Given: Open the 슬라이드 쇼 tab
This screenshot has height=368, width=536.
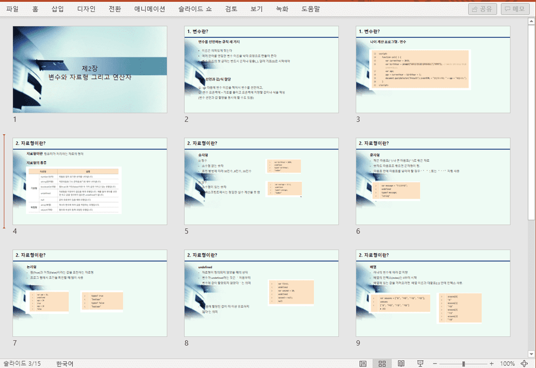Looking at the screenshot, I should (195, 9).
